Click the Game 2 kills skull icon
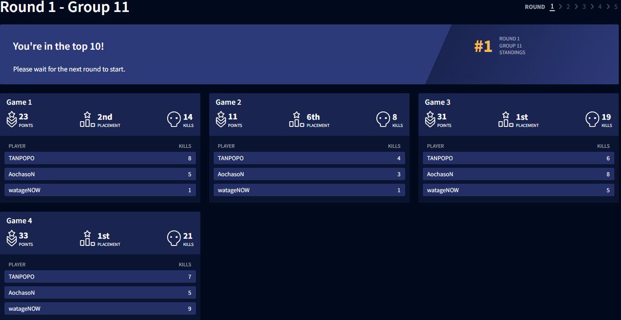 pyautogui.click(x=383, y=120)
